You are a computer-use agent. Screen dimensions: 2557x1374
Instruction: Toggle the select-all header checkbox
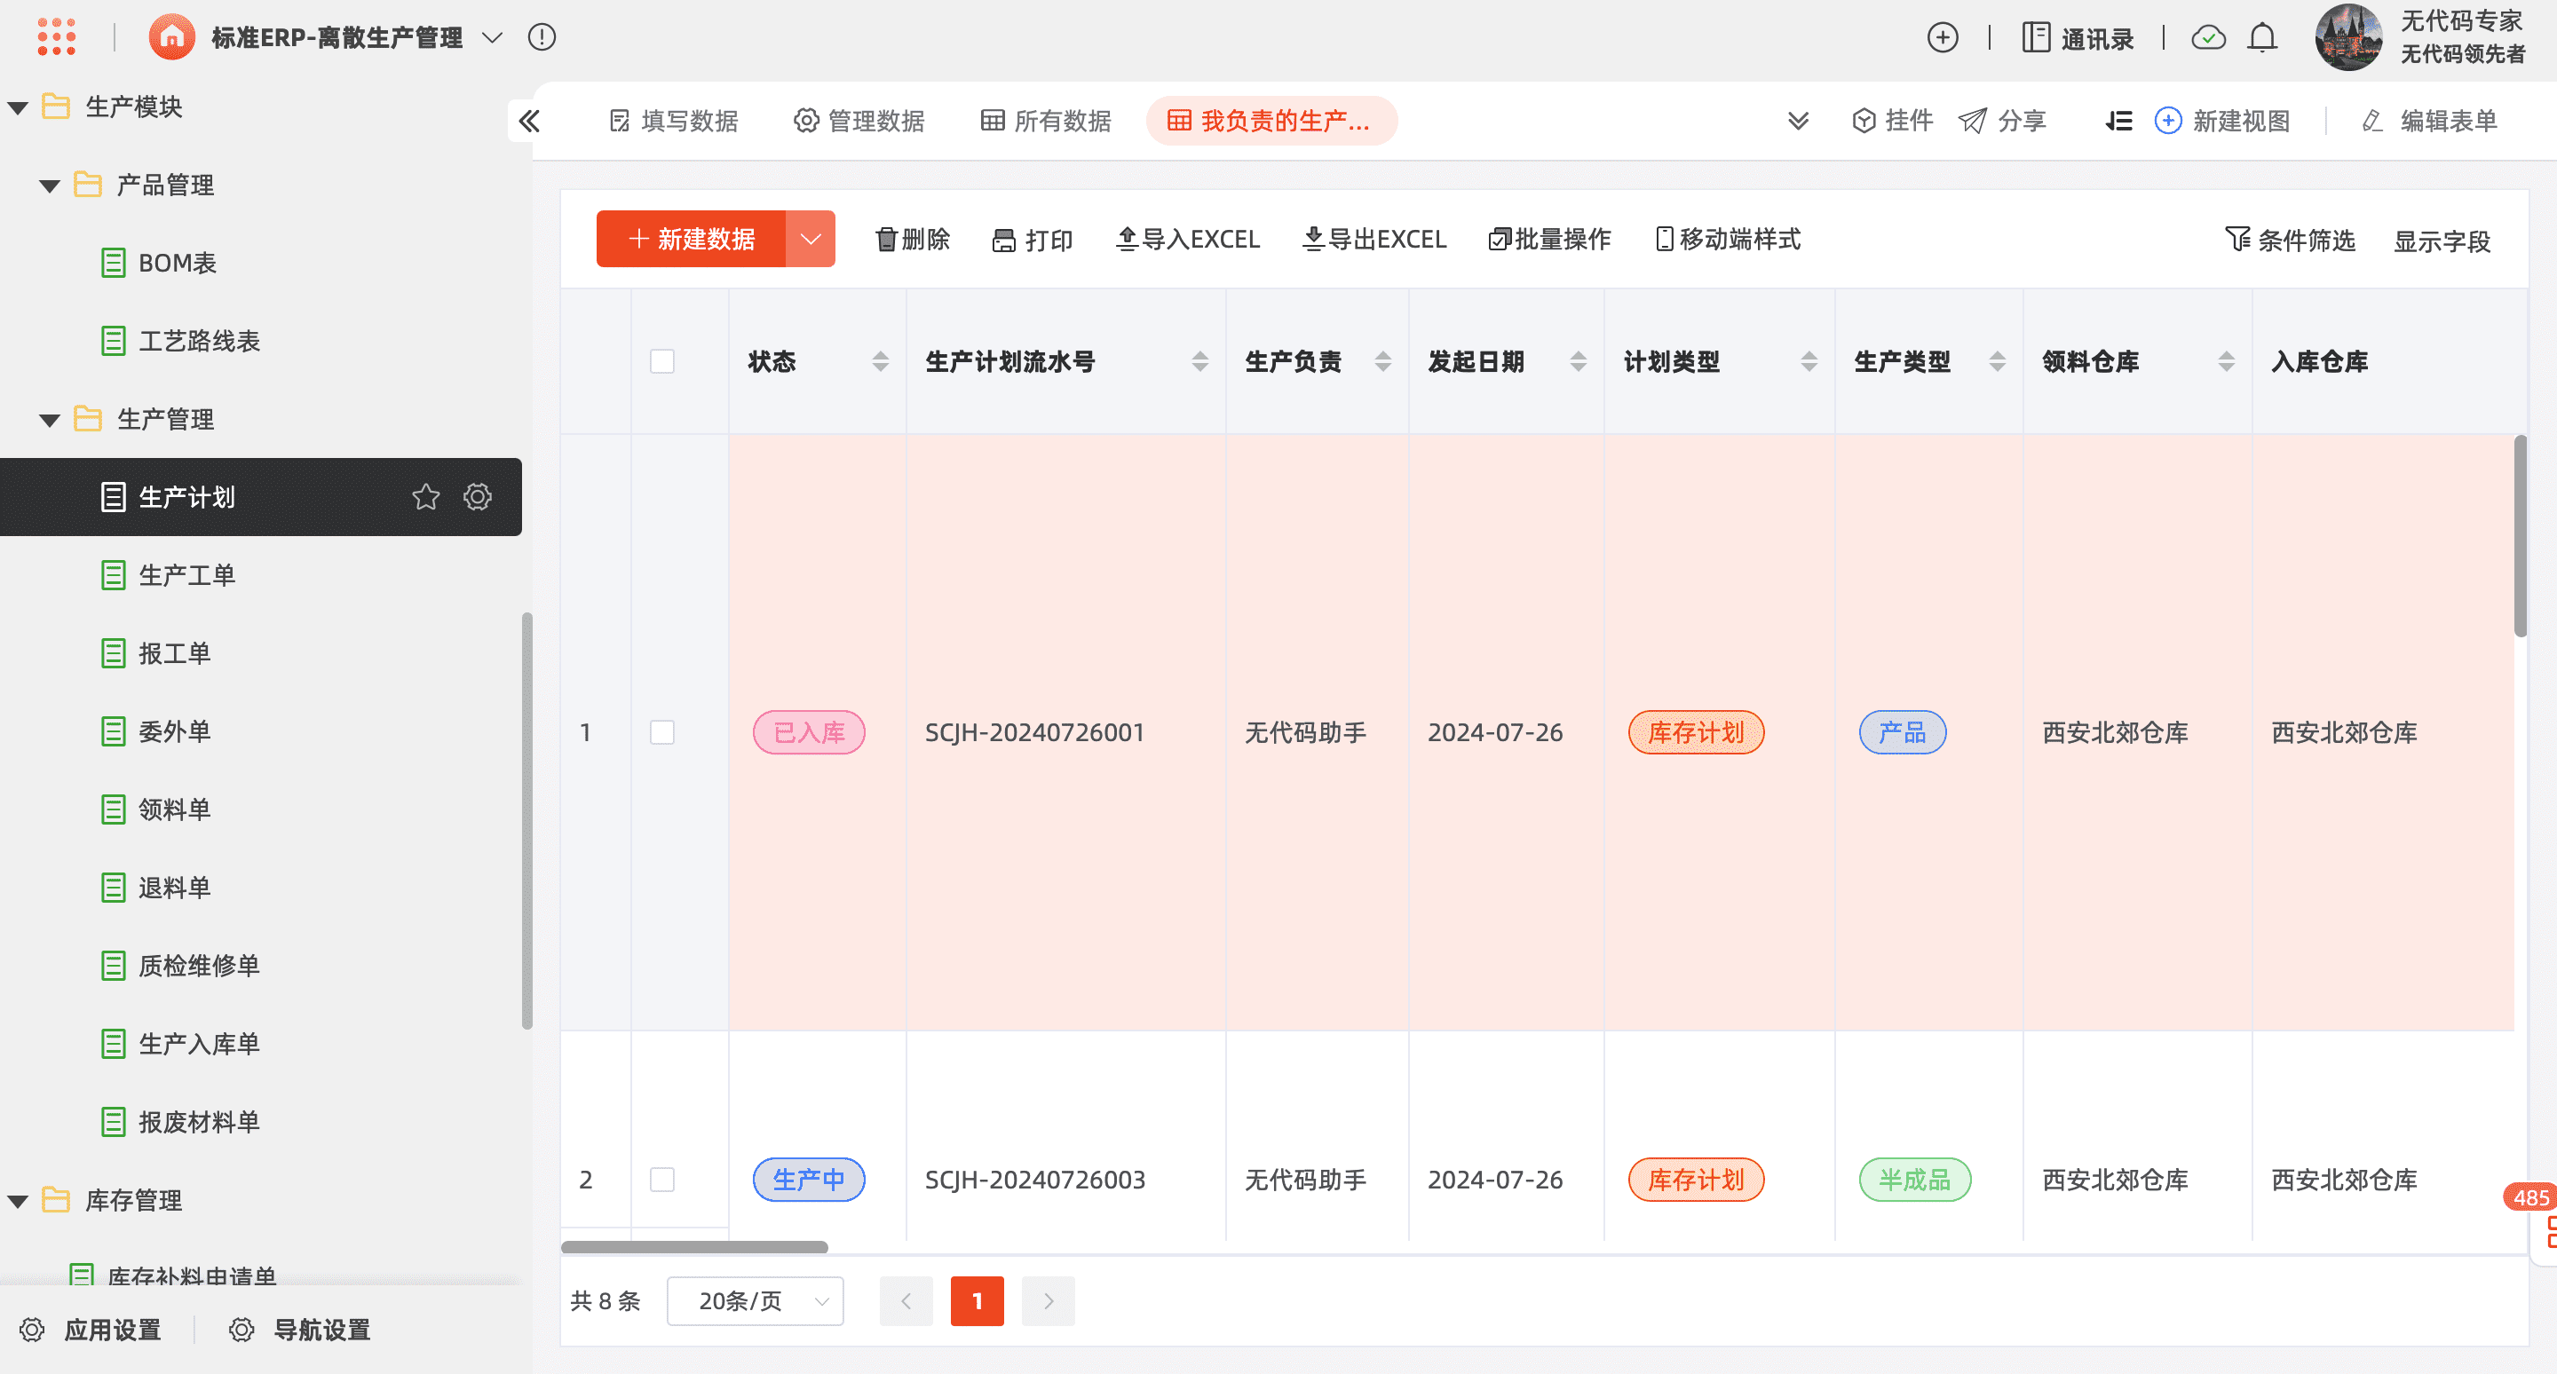click(662, 361)
